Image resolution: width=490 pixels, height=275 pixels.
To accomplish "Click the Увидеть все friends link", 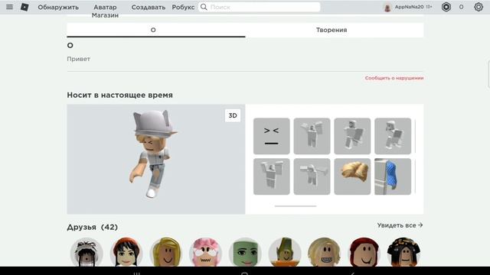I will [400, 225].
